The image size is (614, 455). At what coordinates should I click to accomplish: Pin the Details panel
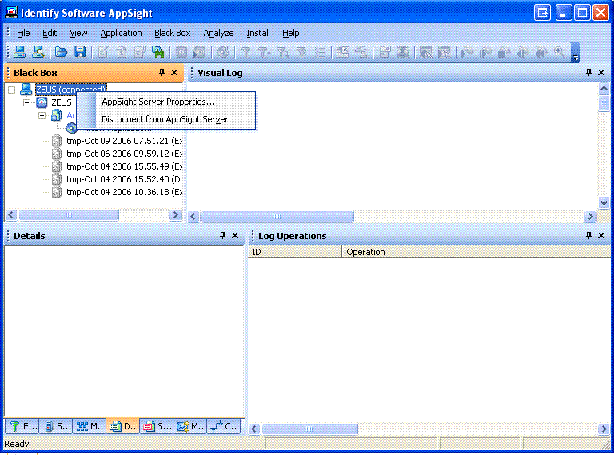point(222,235)
